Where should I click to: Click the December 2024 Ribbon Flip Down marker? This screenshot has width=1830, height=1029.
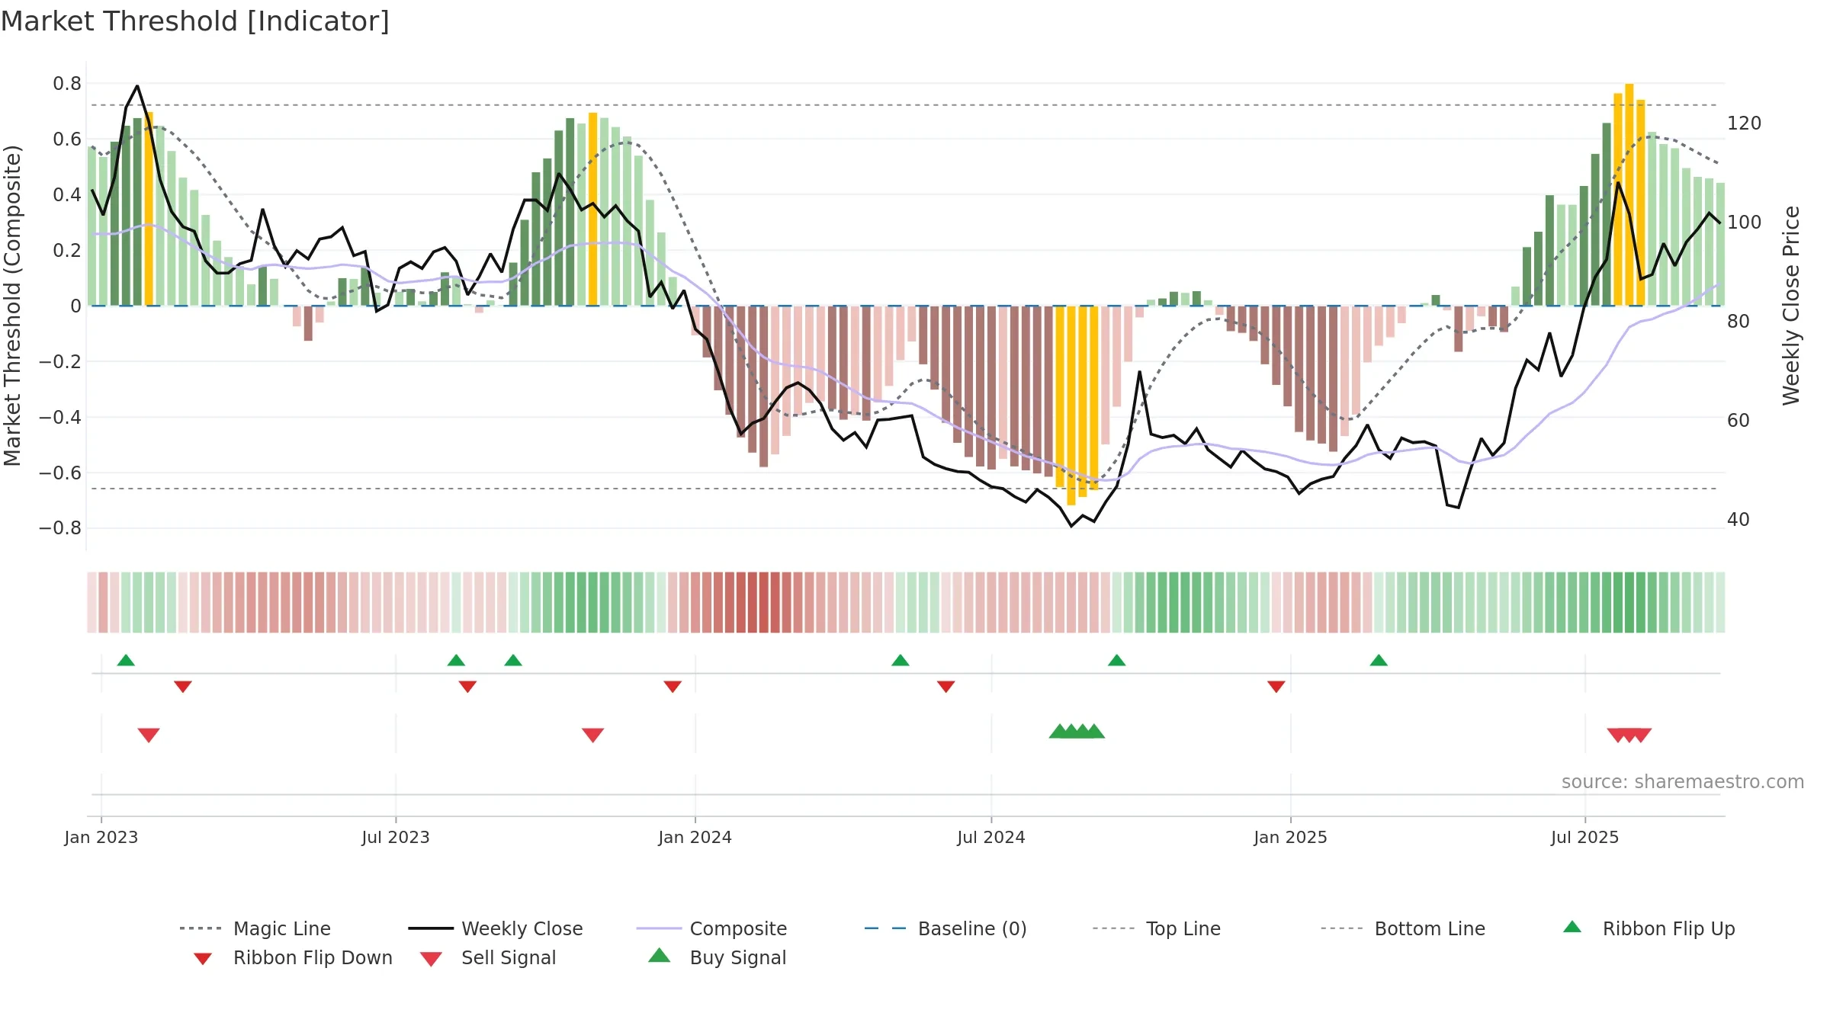pos(1276,687)
